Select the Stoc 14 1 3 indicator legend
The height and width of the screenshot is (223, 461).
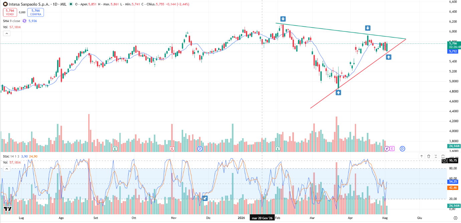pos(11,156)
